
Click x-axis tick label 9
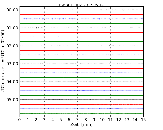point(94,120)
